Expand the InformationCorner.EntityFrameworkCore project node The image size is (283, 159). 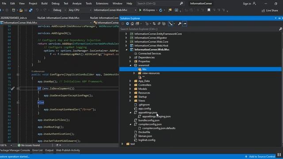pos(126,34)
